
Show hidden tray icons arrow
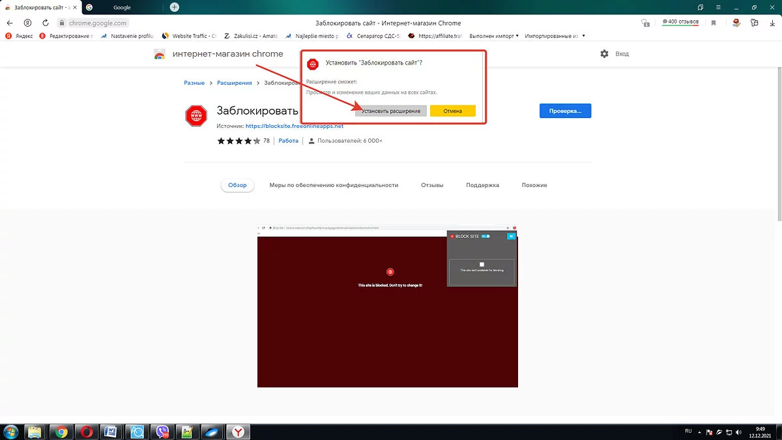[701, 432]
